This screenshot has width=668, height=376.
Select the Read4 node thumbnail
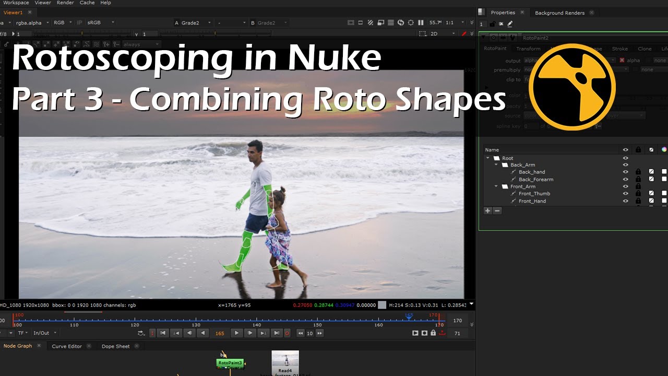coord(285,363)
